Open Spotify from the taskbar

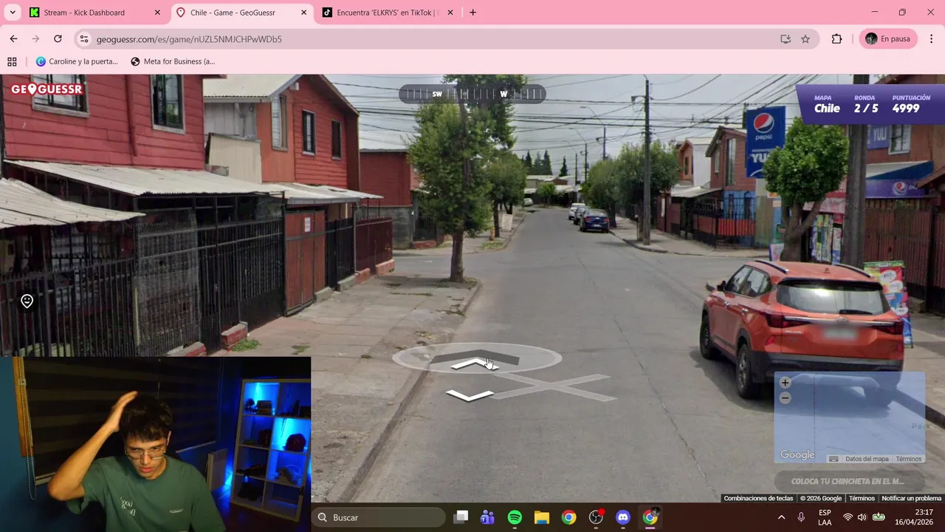point(515,517)
